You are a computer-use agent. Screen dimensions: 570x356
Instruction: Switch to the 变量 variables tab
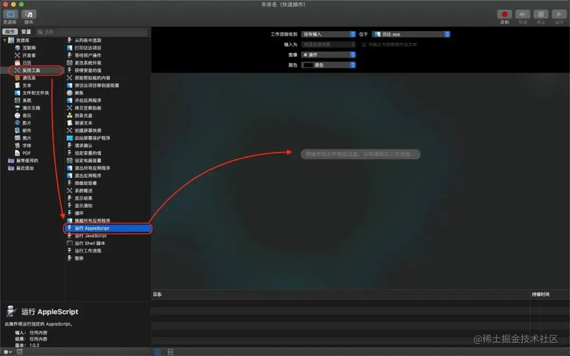coord(26,32)
